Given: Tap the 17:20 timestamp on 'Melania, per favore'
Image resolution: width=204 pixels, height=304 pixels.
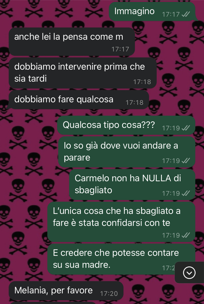Looking at the screenshot, I should coord(109,294).
